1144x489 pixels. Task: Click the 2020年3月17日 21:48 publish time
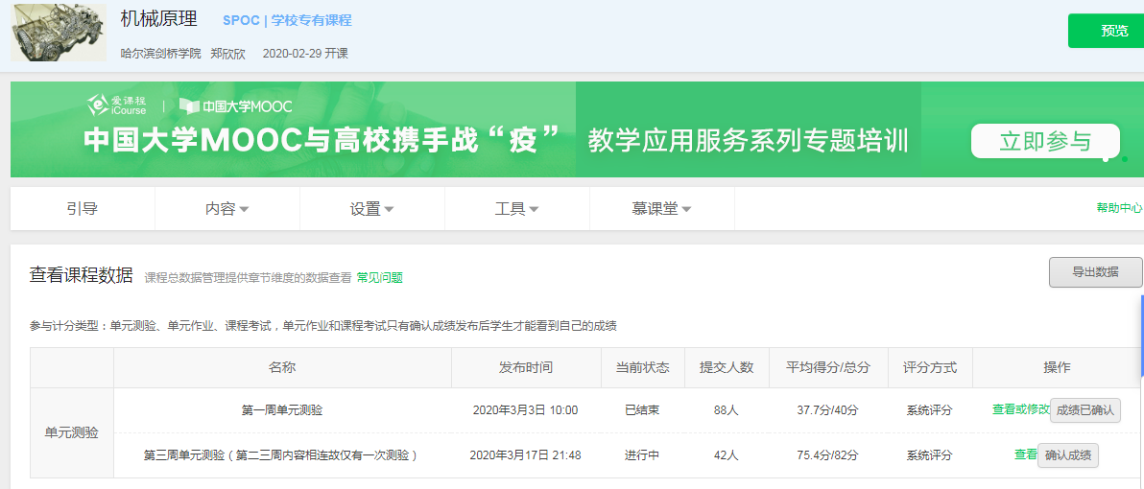(x=525, y=455)
